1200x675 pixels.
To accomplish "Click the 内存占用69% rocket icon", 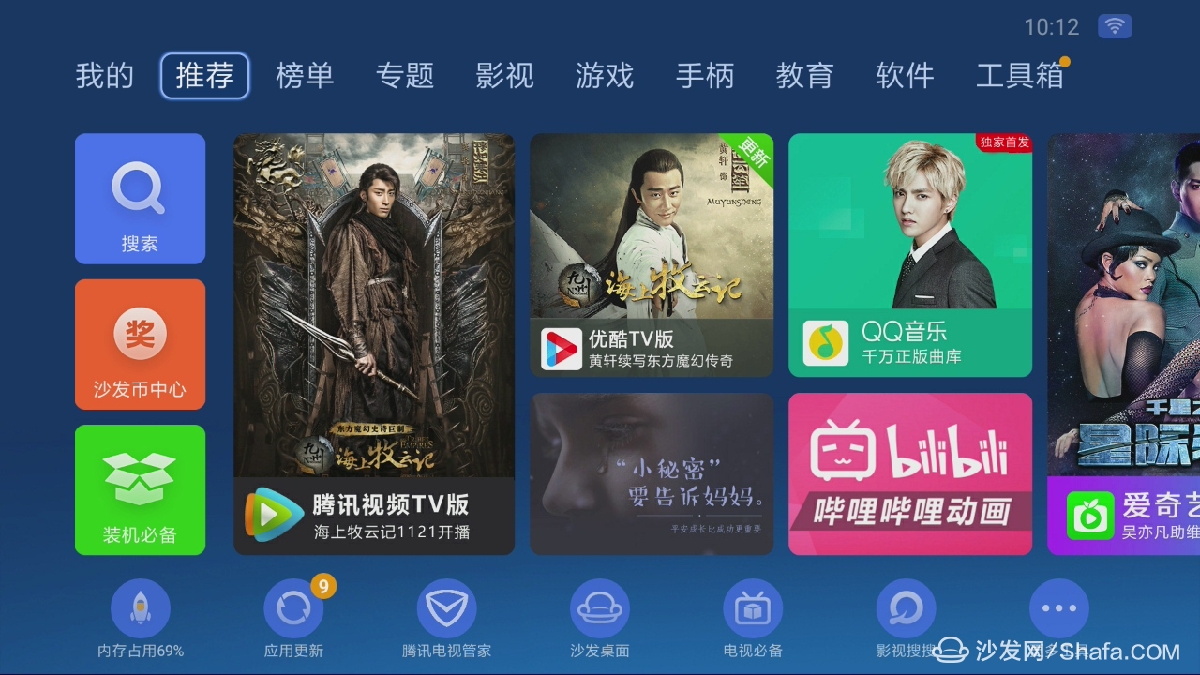I will [x=141, y=609].
